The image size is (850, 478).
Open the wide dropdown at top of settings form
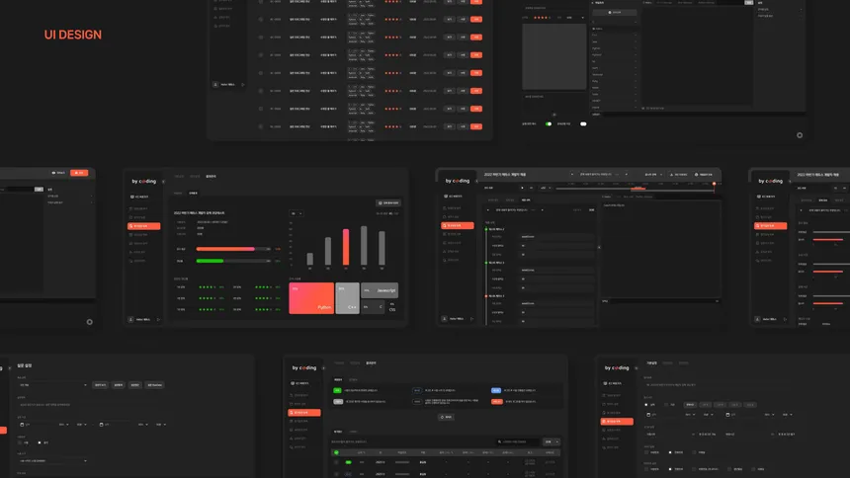pyautogui.click(x=52, y=385)
